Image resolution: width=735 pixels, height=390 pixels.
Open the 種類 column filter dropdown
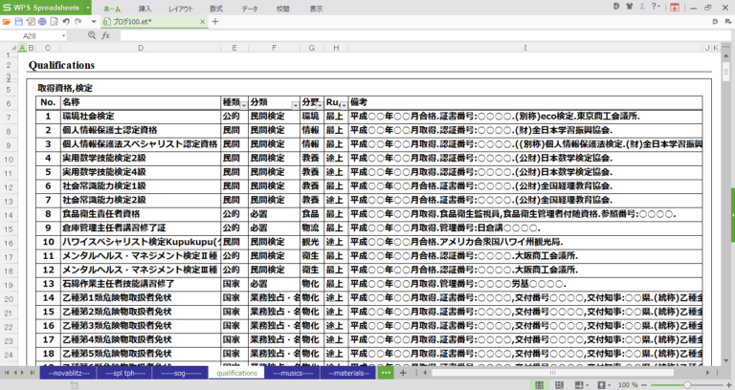(x=243, y=102)
